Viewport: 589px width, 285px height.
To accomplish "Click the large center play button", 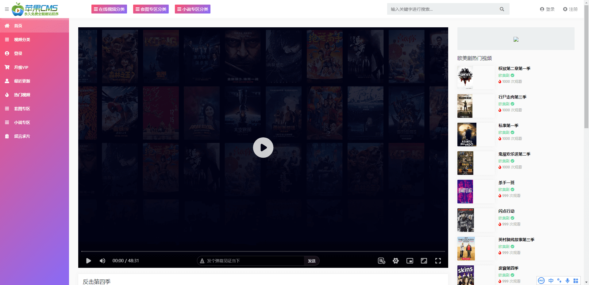I will point(263,148).
